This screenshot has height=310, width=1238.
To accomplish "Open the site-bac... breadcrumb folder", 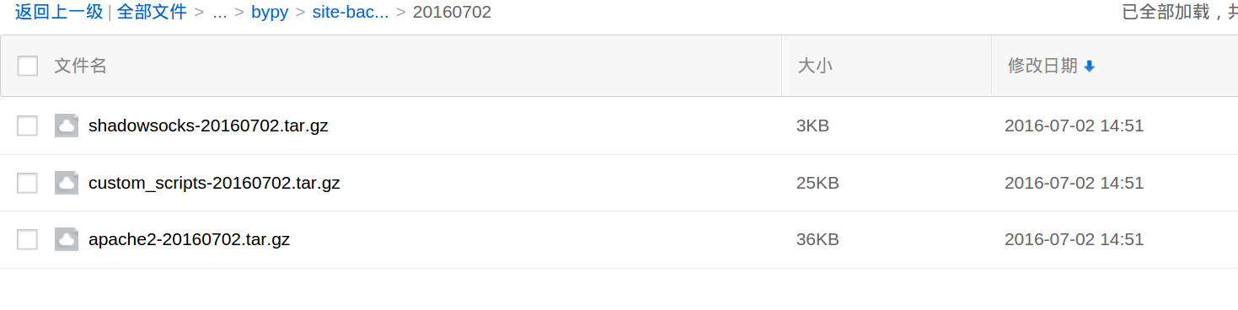I will point(351,13).
